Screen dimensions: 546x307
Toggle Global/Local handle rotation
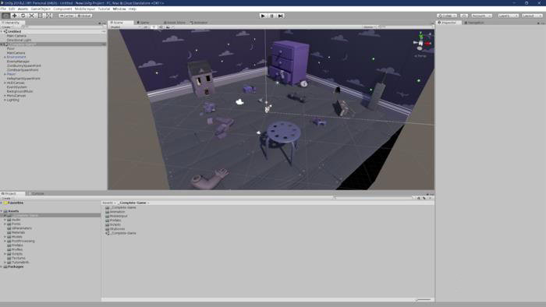click(84, 16)
